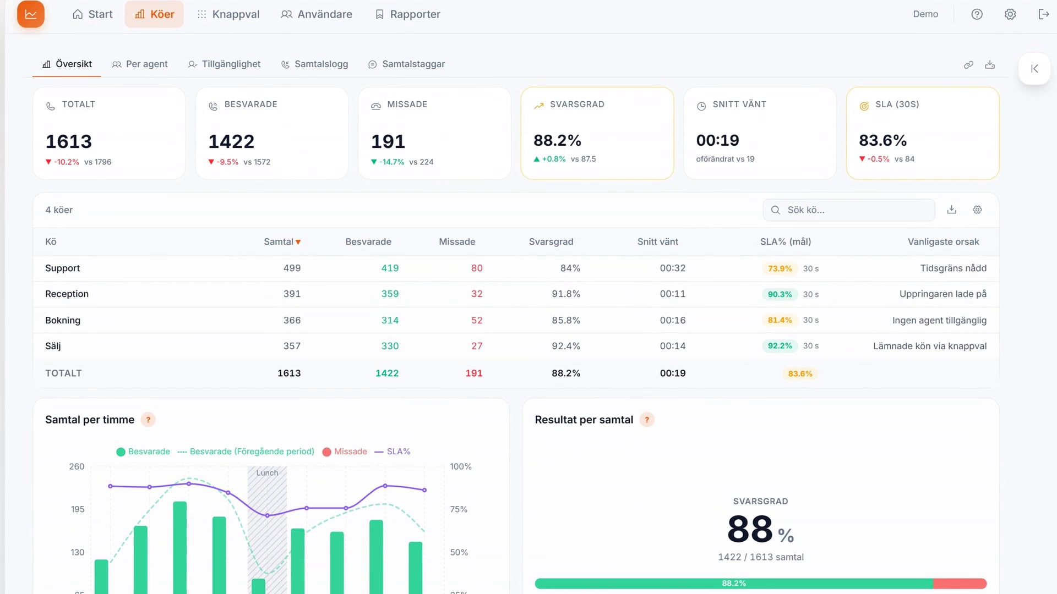Click the Svarsgrad summary card

597,133
